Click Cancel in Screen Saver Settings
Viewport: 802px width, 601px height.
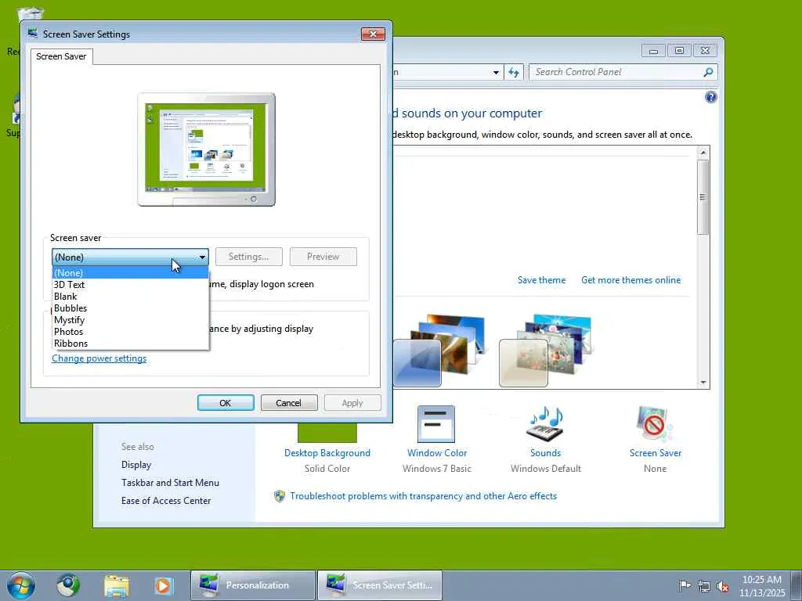click(289, 403)
